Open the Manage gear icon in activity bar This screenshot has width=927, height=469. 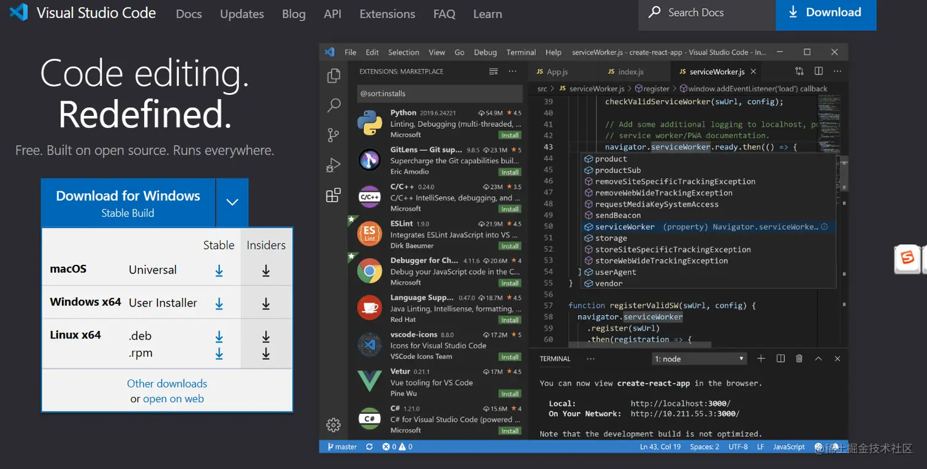point(334,424)
